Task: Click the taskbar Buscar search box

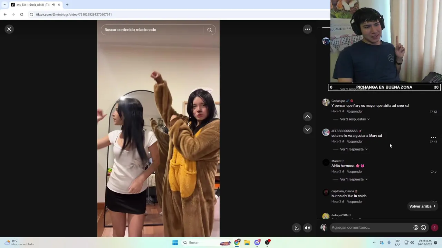Action: 206,242
